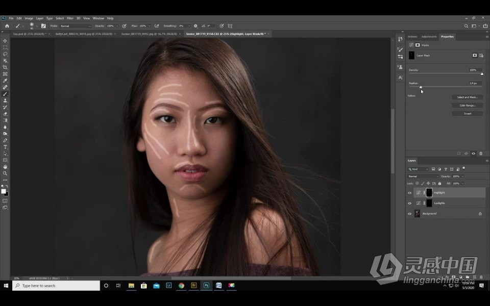Toggle mask visibility eye in Properties panel
The image size is (490, 306).
[x=474, y=154]
